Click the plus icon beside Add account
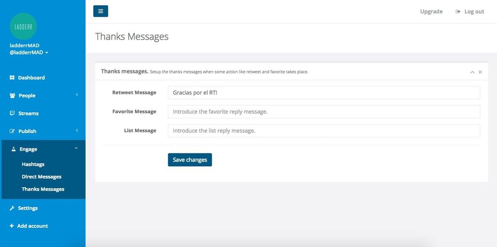The height and width of the screenshot is (247, 497). pos(12,226)
